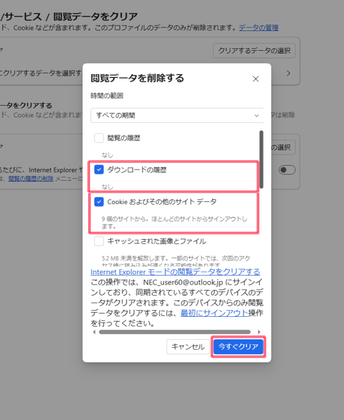Click the horizontal scrollbar left arrow

pos(94,332)
